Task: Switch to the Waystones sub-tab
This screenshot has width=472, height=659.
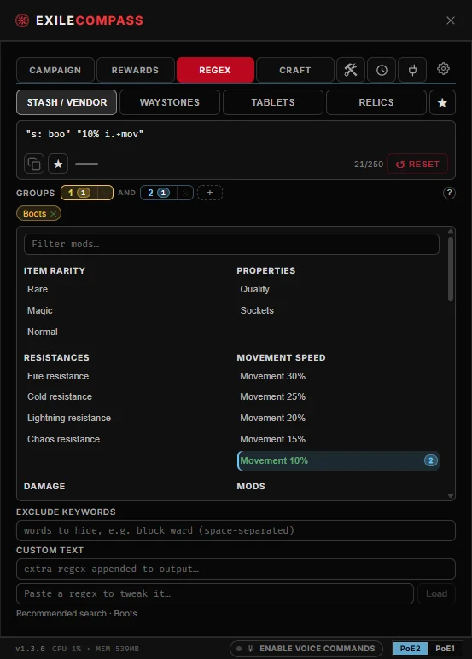Action: click(170, 102)
